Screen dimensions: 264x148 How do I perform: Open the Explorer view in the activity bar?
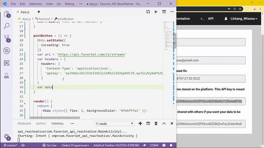pos(7,14)
